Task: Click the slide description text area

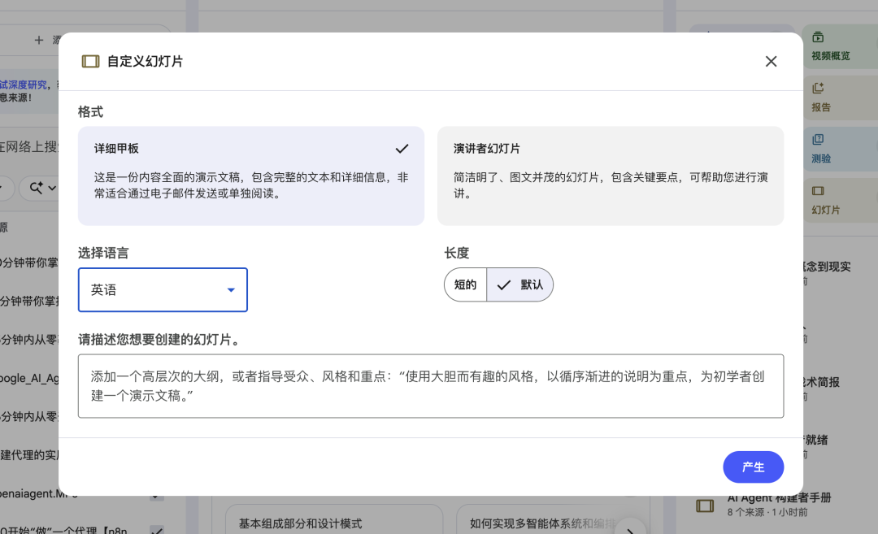Action: click(x=431, y=386)
